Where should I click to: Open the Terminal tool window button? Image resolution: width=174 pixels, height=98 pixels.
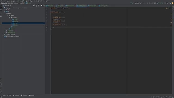point(24,95)
